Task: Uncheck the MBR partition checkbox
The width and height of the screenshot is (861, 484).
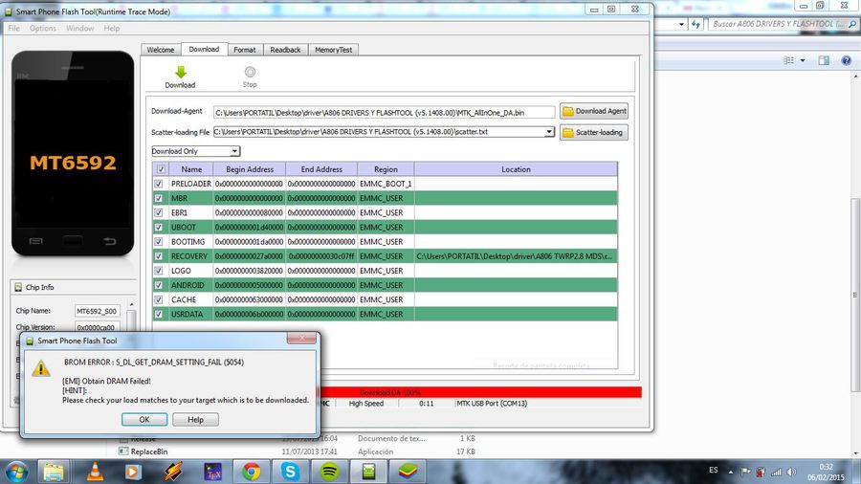Action: pos(159,198)
